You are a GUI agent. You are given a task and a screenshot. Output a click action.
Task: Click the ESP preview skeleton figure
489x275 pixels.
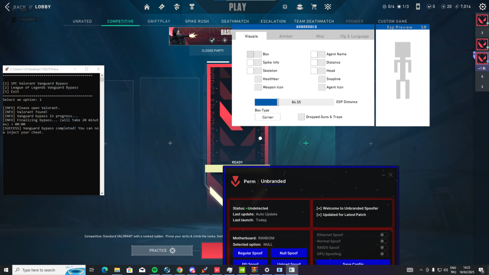tap(403, 71)
